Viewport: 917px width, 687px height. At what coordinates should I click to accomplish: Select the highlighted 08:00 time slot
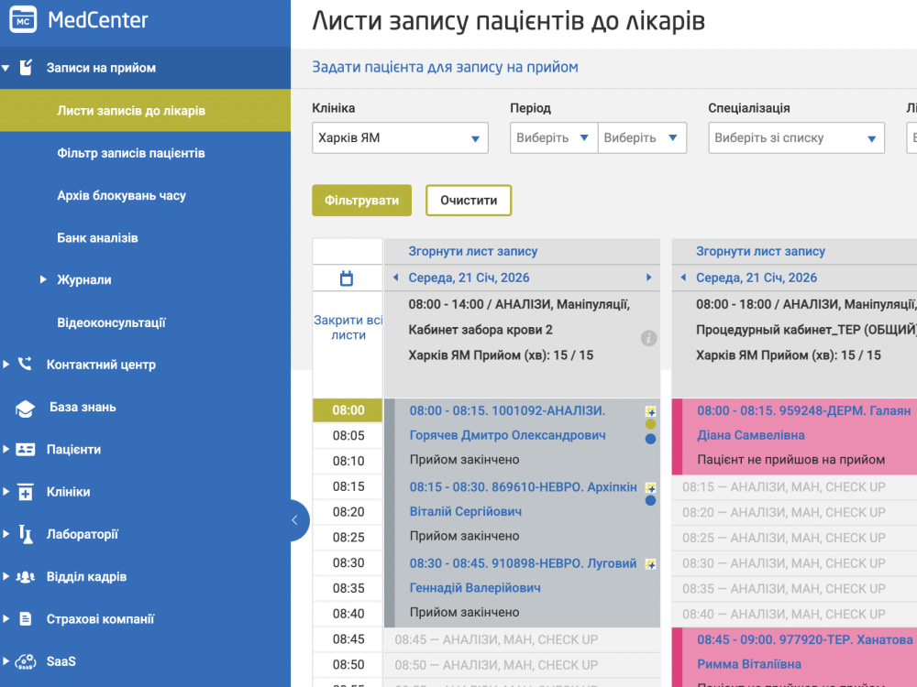coord(348,410)
